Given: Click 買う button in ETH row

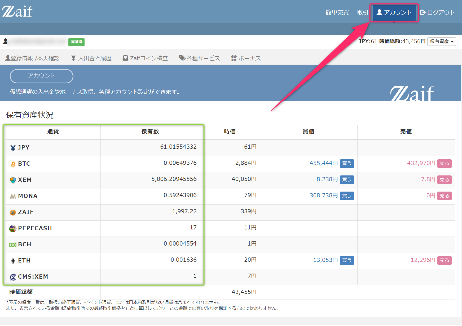Looking at the screenshot, I should (x=347, y=260).
